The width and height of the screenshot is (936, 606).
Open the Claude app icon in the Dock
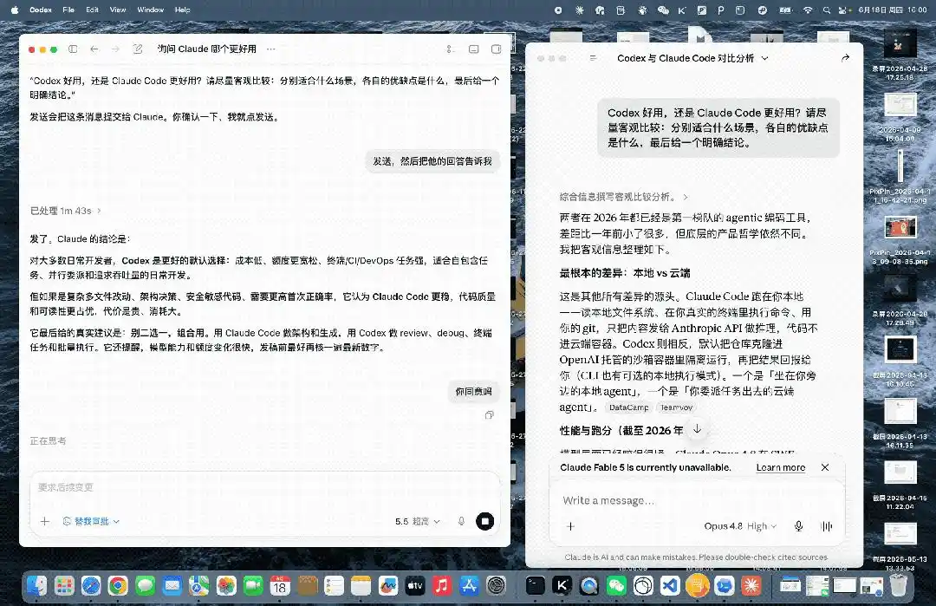click(751, 586)
